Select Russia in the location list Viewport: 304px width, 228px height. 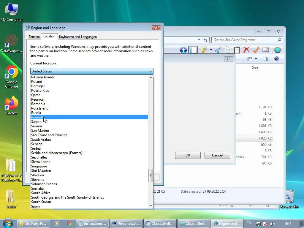click(x=89, y=113)
